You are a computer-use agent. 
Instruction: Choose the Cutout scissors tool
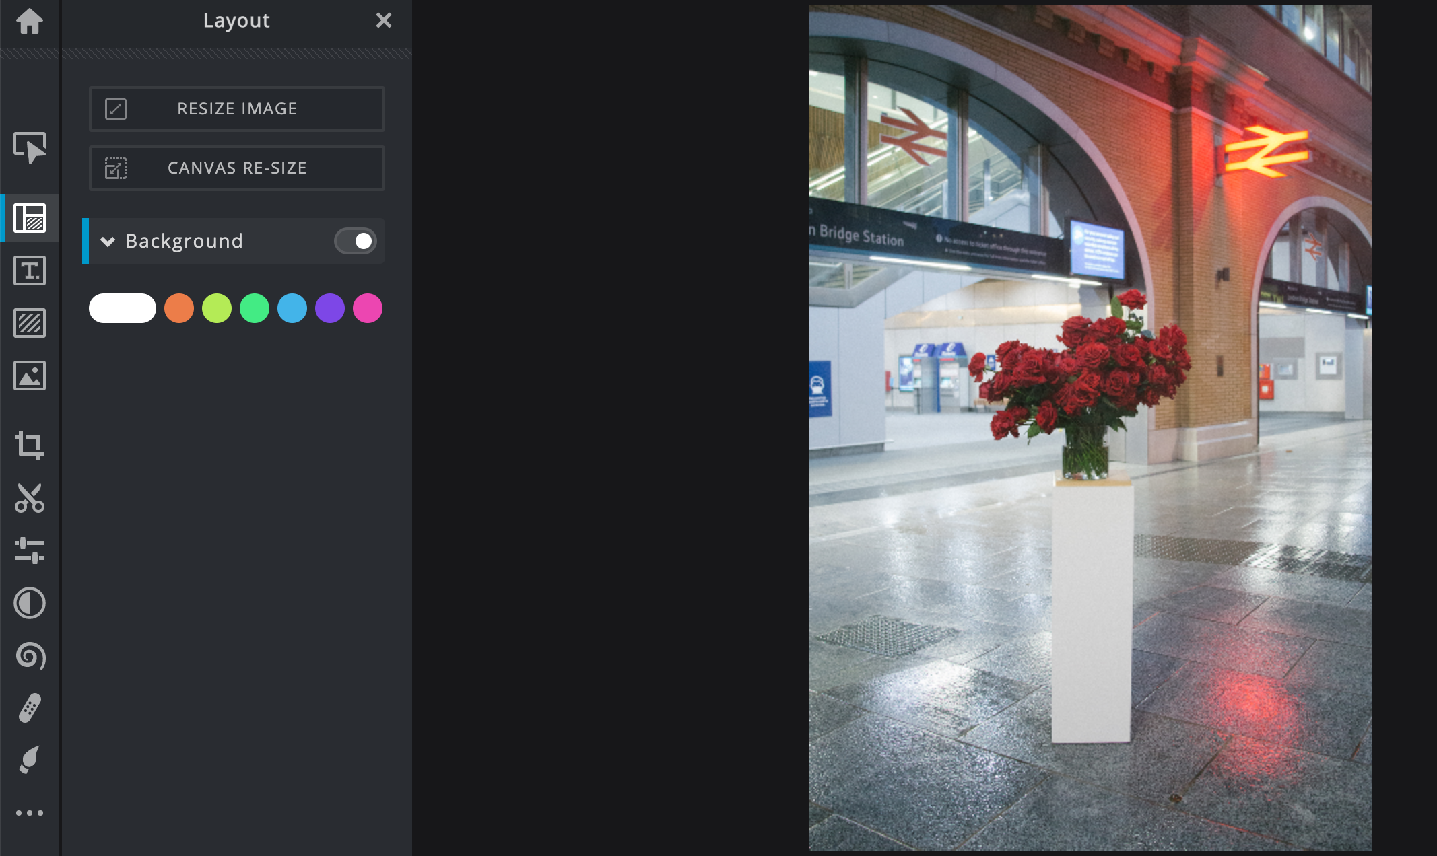30,498
